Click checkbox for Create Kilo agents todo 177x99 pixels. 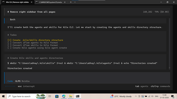9,48
